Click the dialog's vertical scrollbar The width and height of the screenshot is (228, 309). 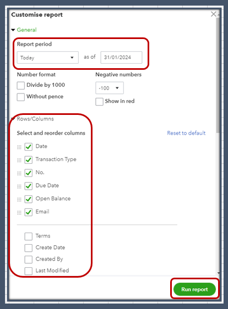(x=218, y=75)
